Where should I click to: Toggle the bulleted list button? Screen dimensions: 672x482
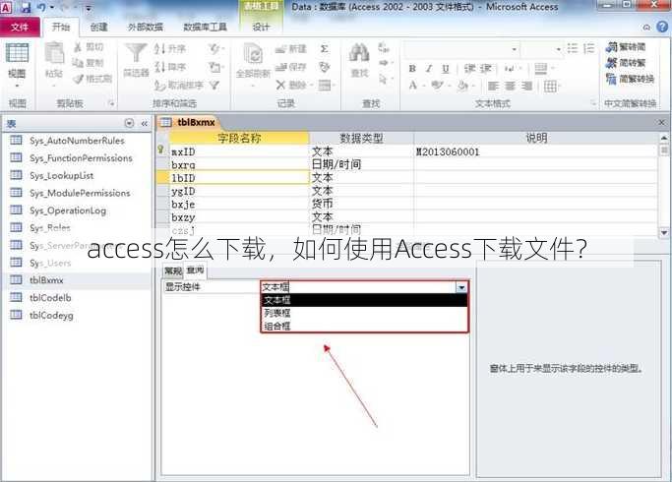pos(573,48)
